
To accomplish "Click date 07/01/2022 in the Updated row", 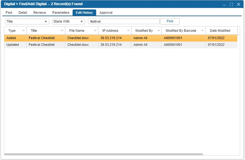I will [x=216, y=45].
